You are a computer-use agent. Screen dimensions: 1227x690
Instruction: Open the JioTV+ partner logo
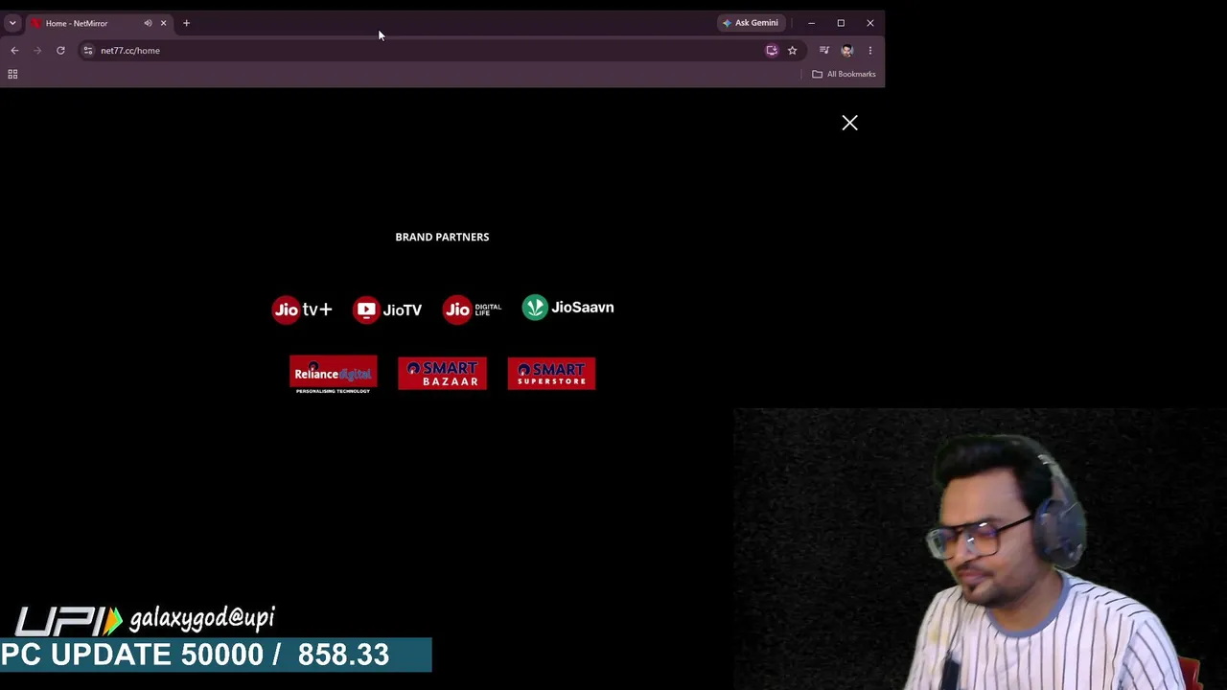[302, 310]
